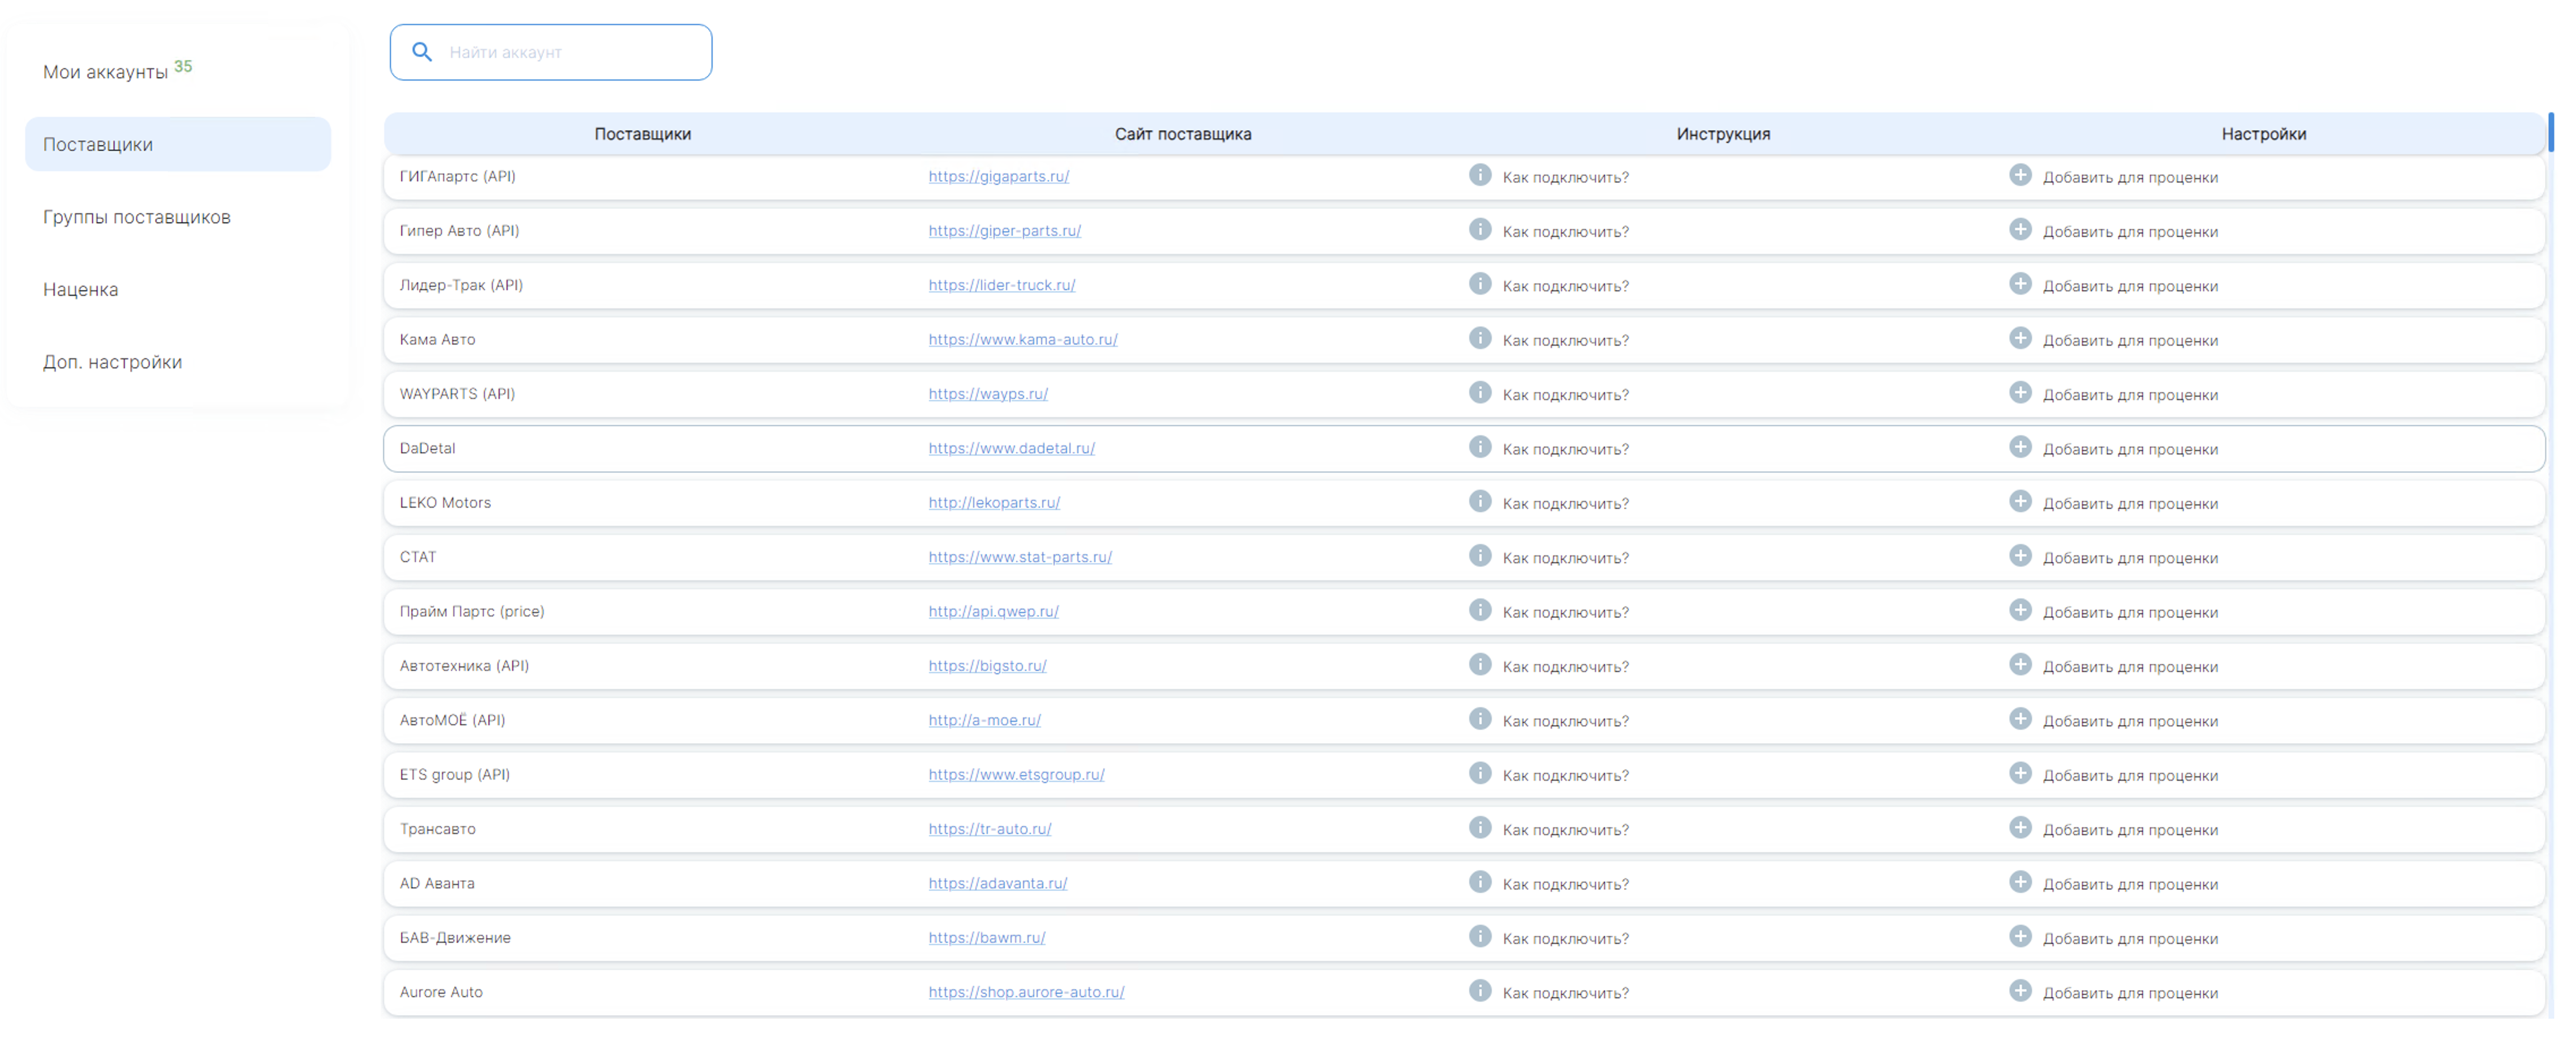Click the Настройки column header
The width and height of the screenshot is (2576, 1045).
point(2263,134)
